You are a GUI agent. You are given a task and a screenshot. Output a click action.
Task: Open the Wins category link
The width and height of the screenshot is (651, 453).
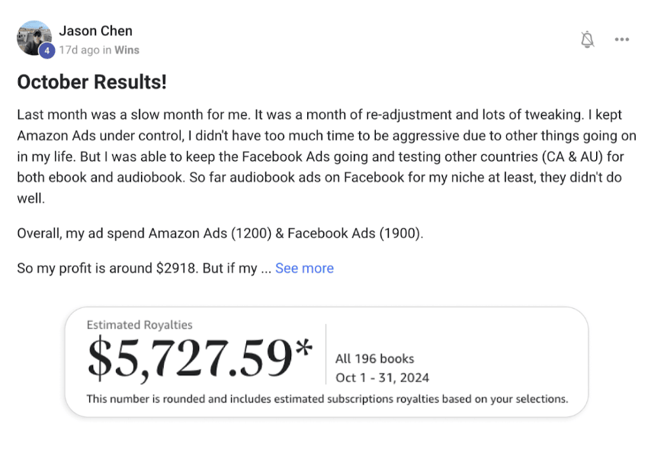coord(127,50)
